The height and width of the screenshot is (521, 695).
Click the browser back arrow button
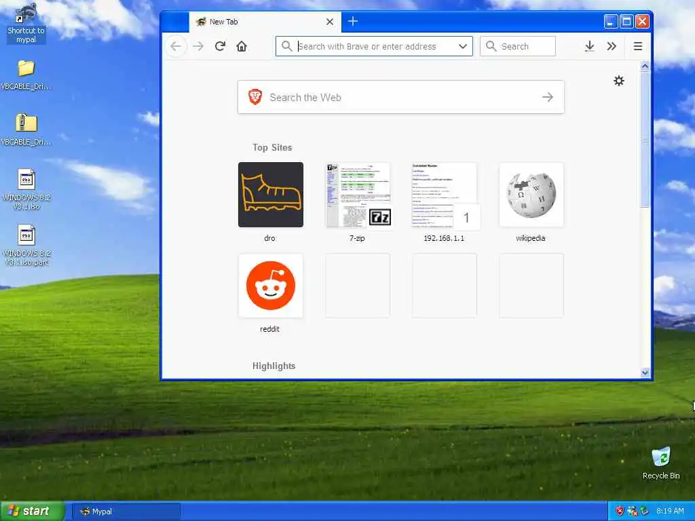176,46
